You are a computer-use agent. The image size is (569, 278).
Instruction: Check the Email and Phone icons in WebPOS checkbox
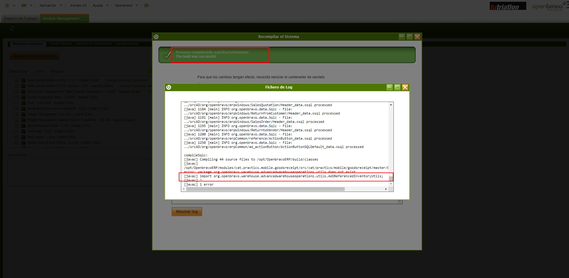[x=16, y=109]
